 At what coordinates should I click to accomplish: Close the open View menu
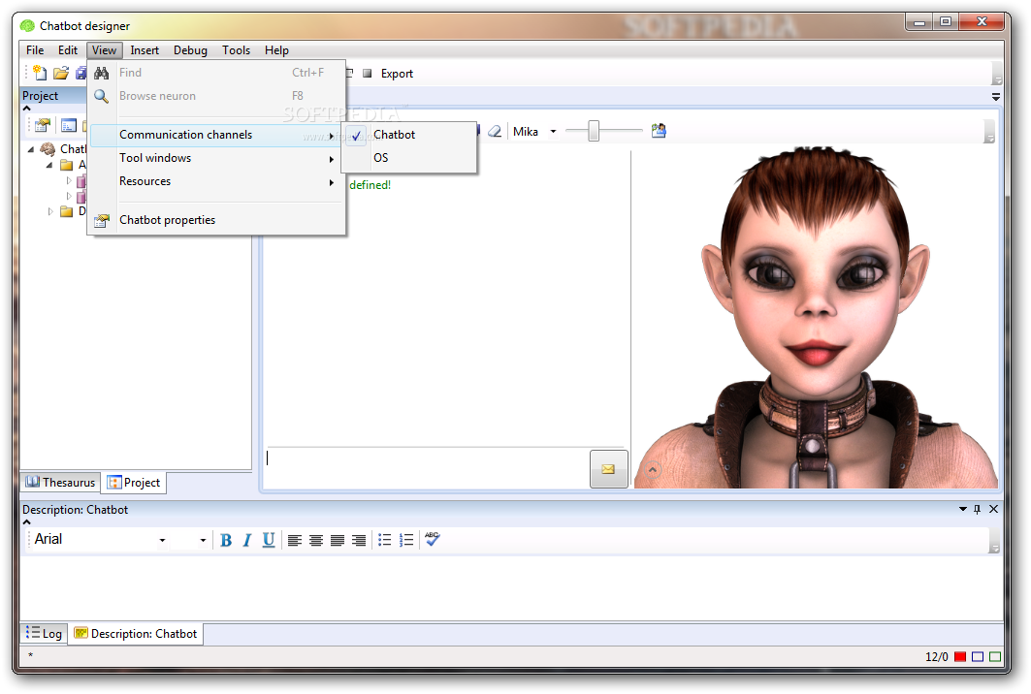tap(104, 50)
